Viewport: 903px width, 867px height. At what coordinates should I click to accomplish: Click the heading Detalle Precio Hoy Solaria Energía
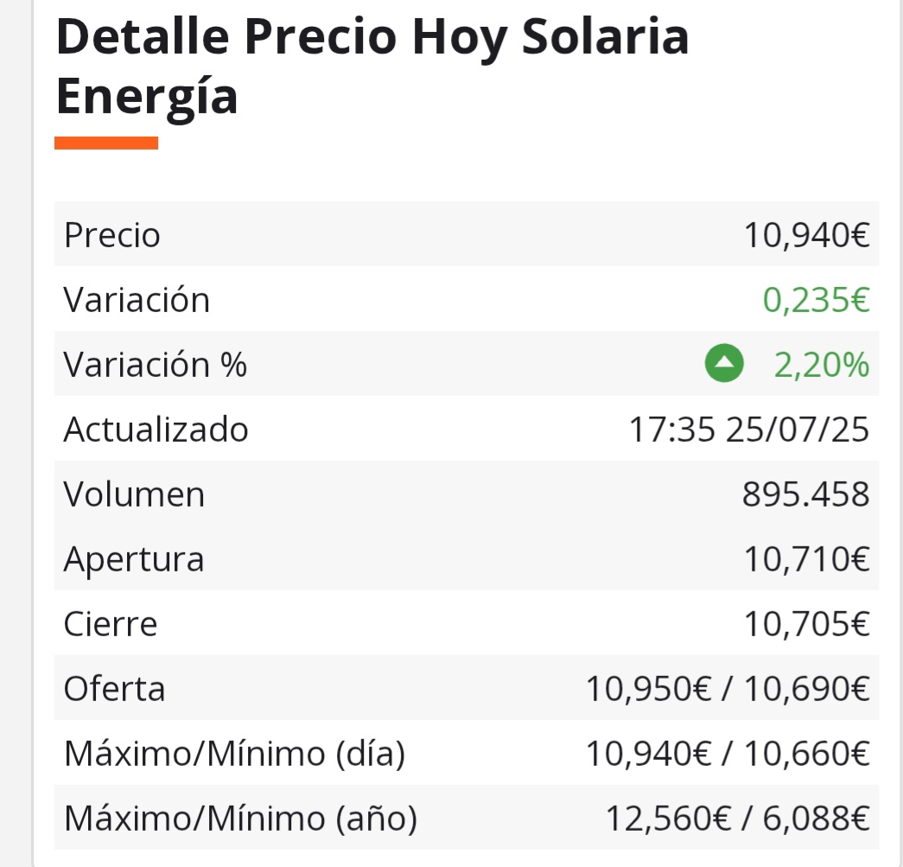click(372, 66)
